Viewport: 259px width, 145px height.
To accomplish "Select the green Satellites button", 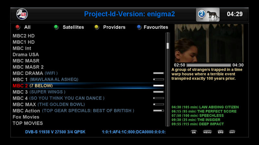I will tap(56, 27).
